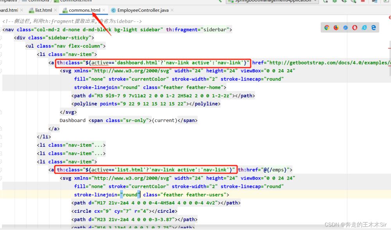The image size is (391, 230).
Task: Open preview in Edge browser icon
Action: (374, 27)
